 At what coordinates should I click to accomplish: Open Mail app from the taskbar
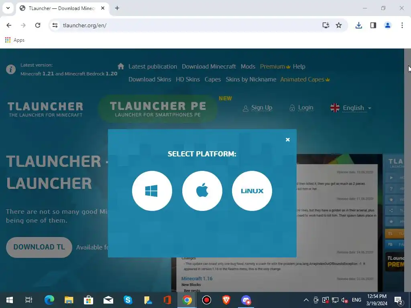(x=108, y=300)
